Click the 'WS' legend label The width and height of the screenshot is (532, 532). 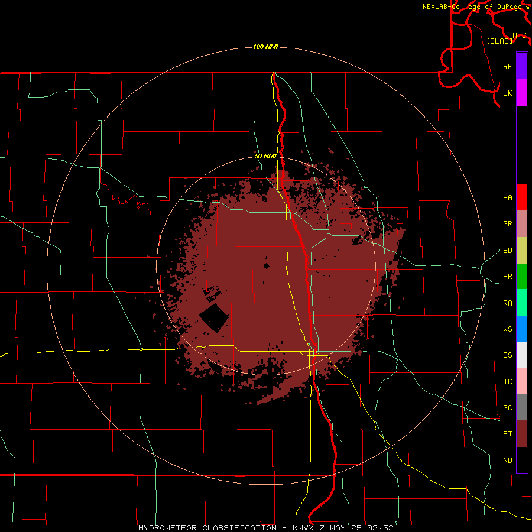click(x=507, y=329)
